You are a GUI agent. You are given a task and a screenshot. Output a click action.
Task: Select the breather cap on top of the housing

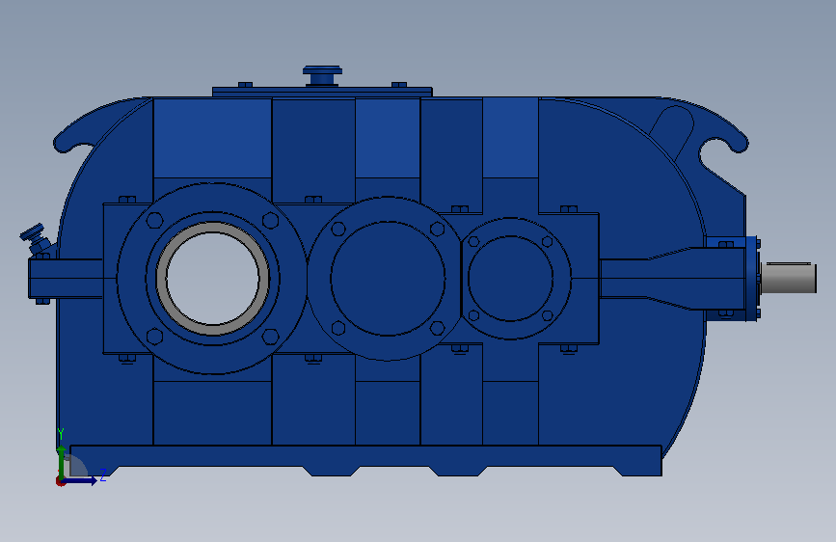[x=323, y=75]
